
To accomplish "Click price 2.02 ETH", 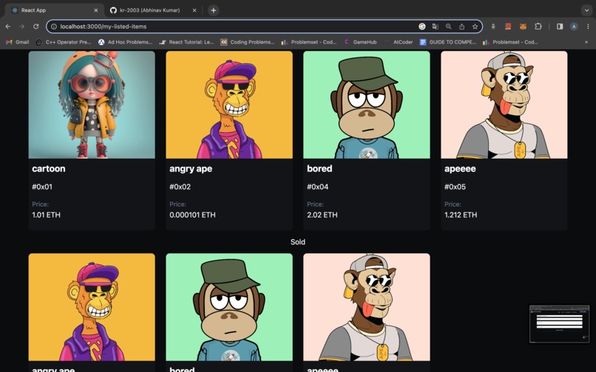I will (322, 215).
